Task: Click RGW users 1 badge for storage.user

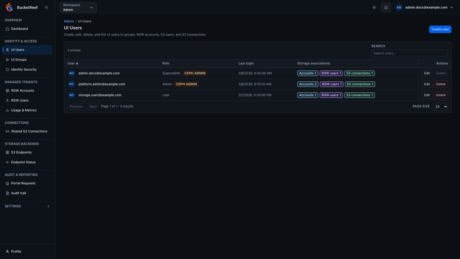Action: tap(331, 95)
